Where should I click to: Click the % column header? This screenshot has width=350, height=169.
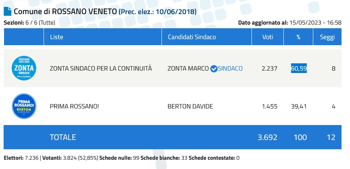(299, 37)
